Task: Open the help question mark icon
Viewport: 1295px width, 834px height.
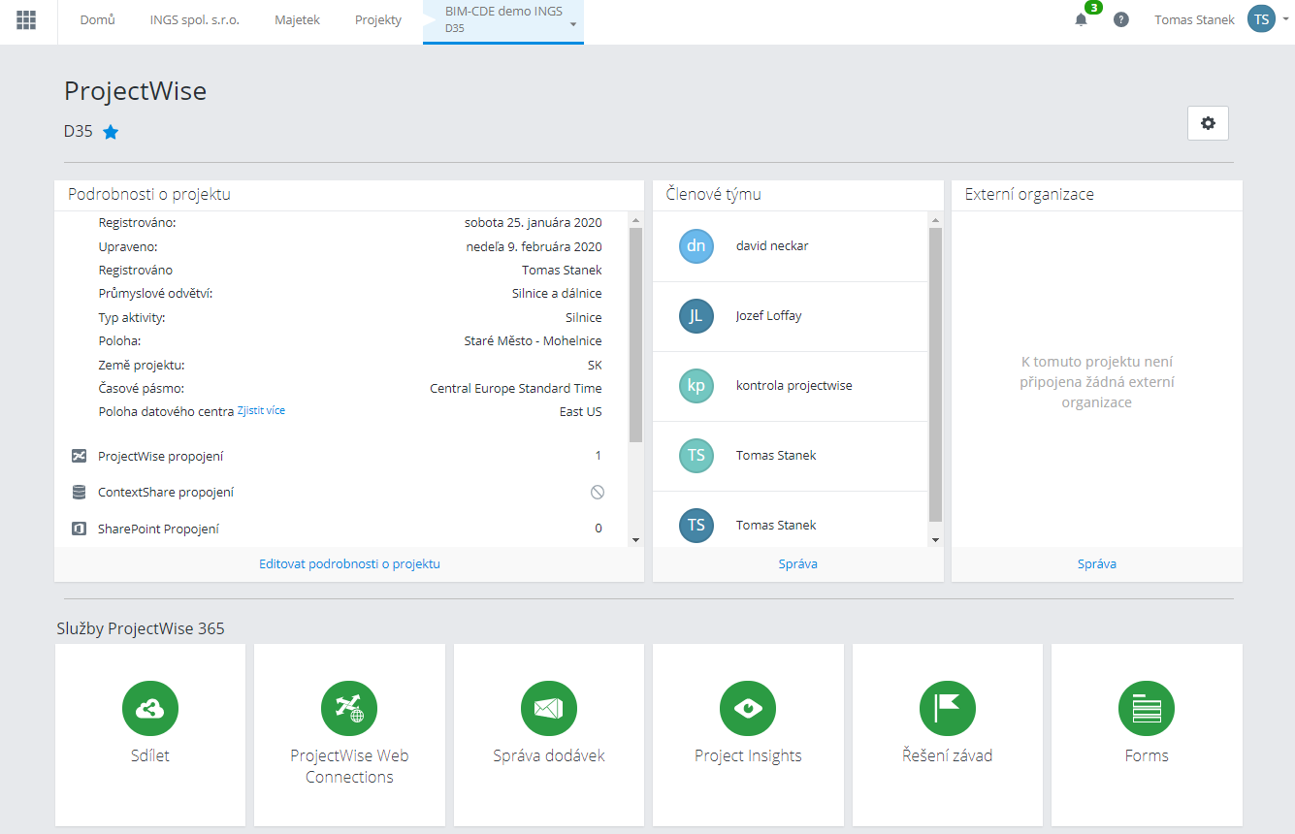Action: pos(1121,19)
